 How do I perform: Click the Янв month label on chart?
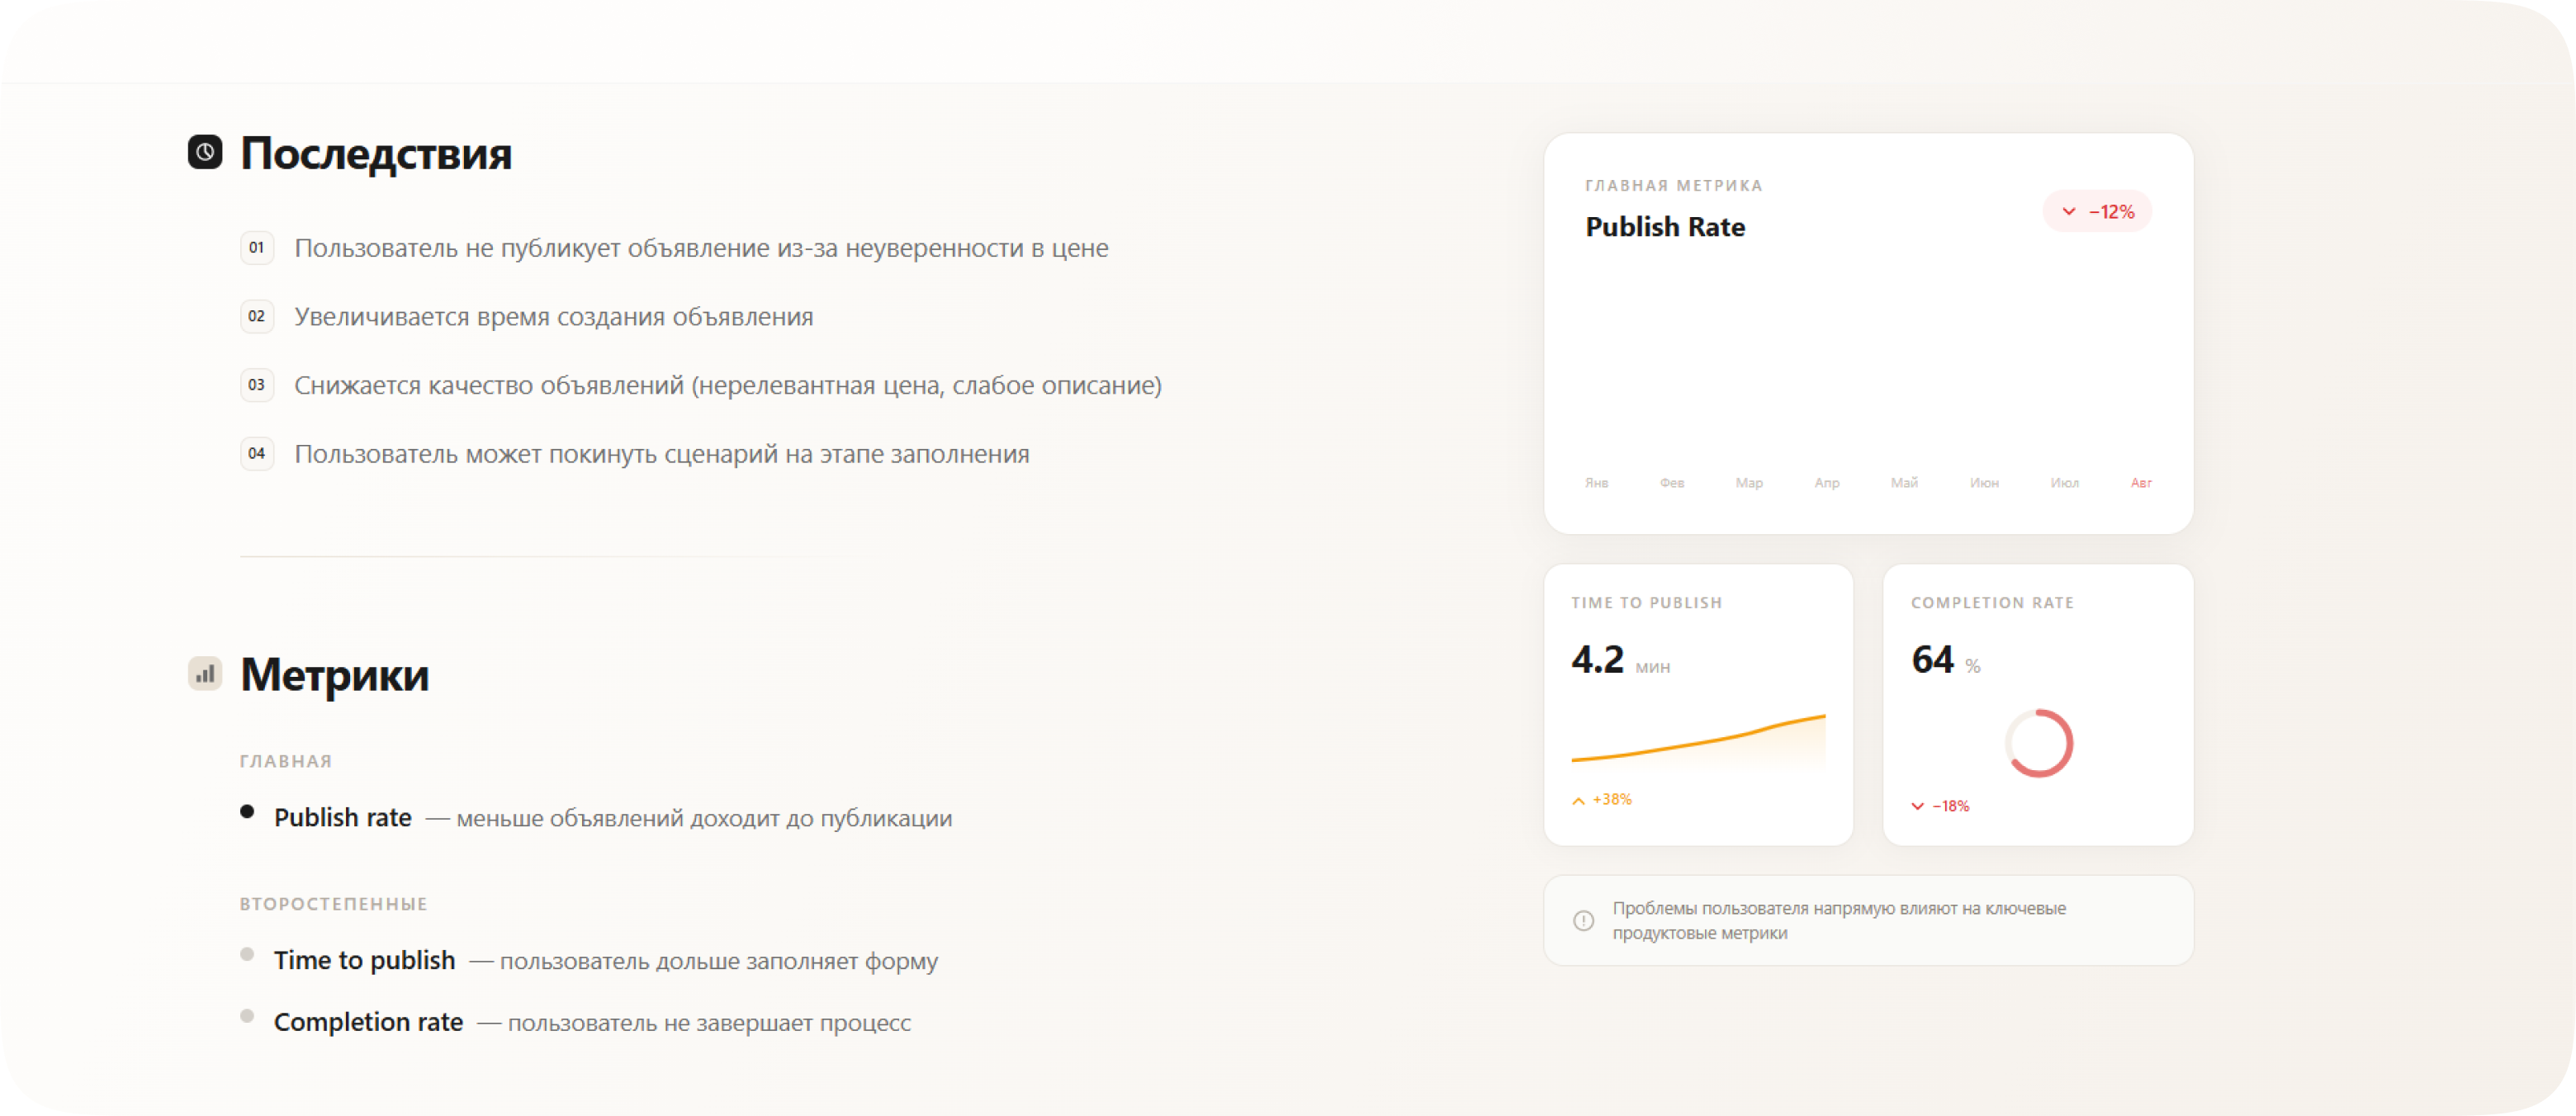tap(1596, 483)
